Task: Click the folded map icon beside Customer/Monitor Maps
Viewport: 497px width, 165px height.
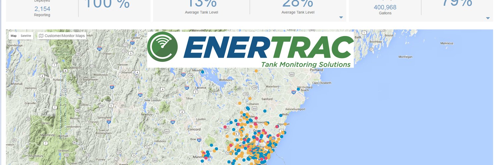Action: [41, 36]
